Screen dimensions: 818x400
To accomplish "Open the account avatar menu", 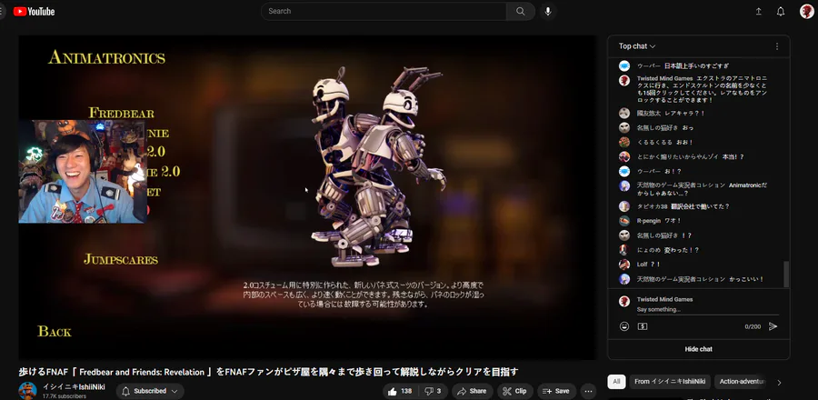I will coord(806,12).
